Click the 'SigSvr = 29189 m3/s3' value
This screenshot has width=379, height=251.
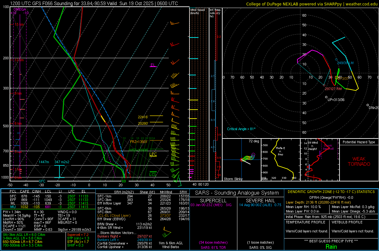(75, 230)
